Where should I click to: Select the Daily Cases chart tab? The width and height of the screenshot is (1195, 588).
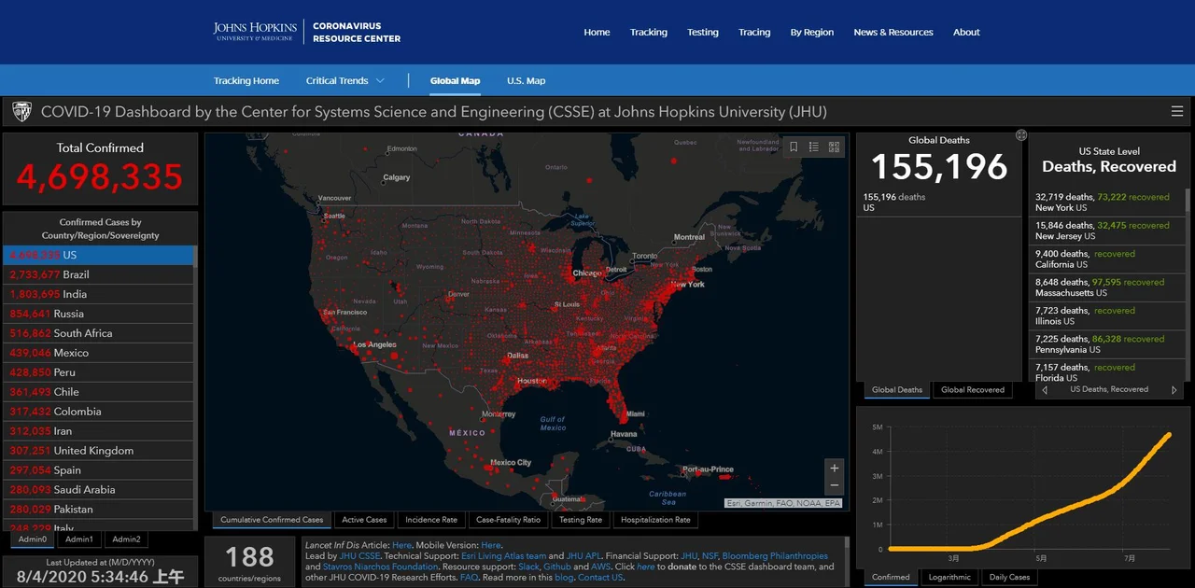point(1009,577)
